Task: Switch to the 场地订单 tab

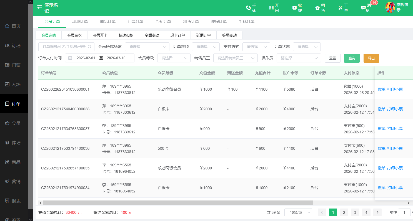Action: (80, 21)
